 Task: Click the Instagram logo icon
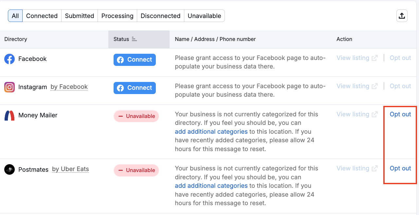9,87
